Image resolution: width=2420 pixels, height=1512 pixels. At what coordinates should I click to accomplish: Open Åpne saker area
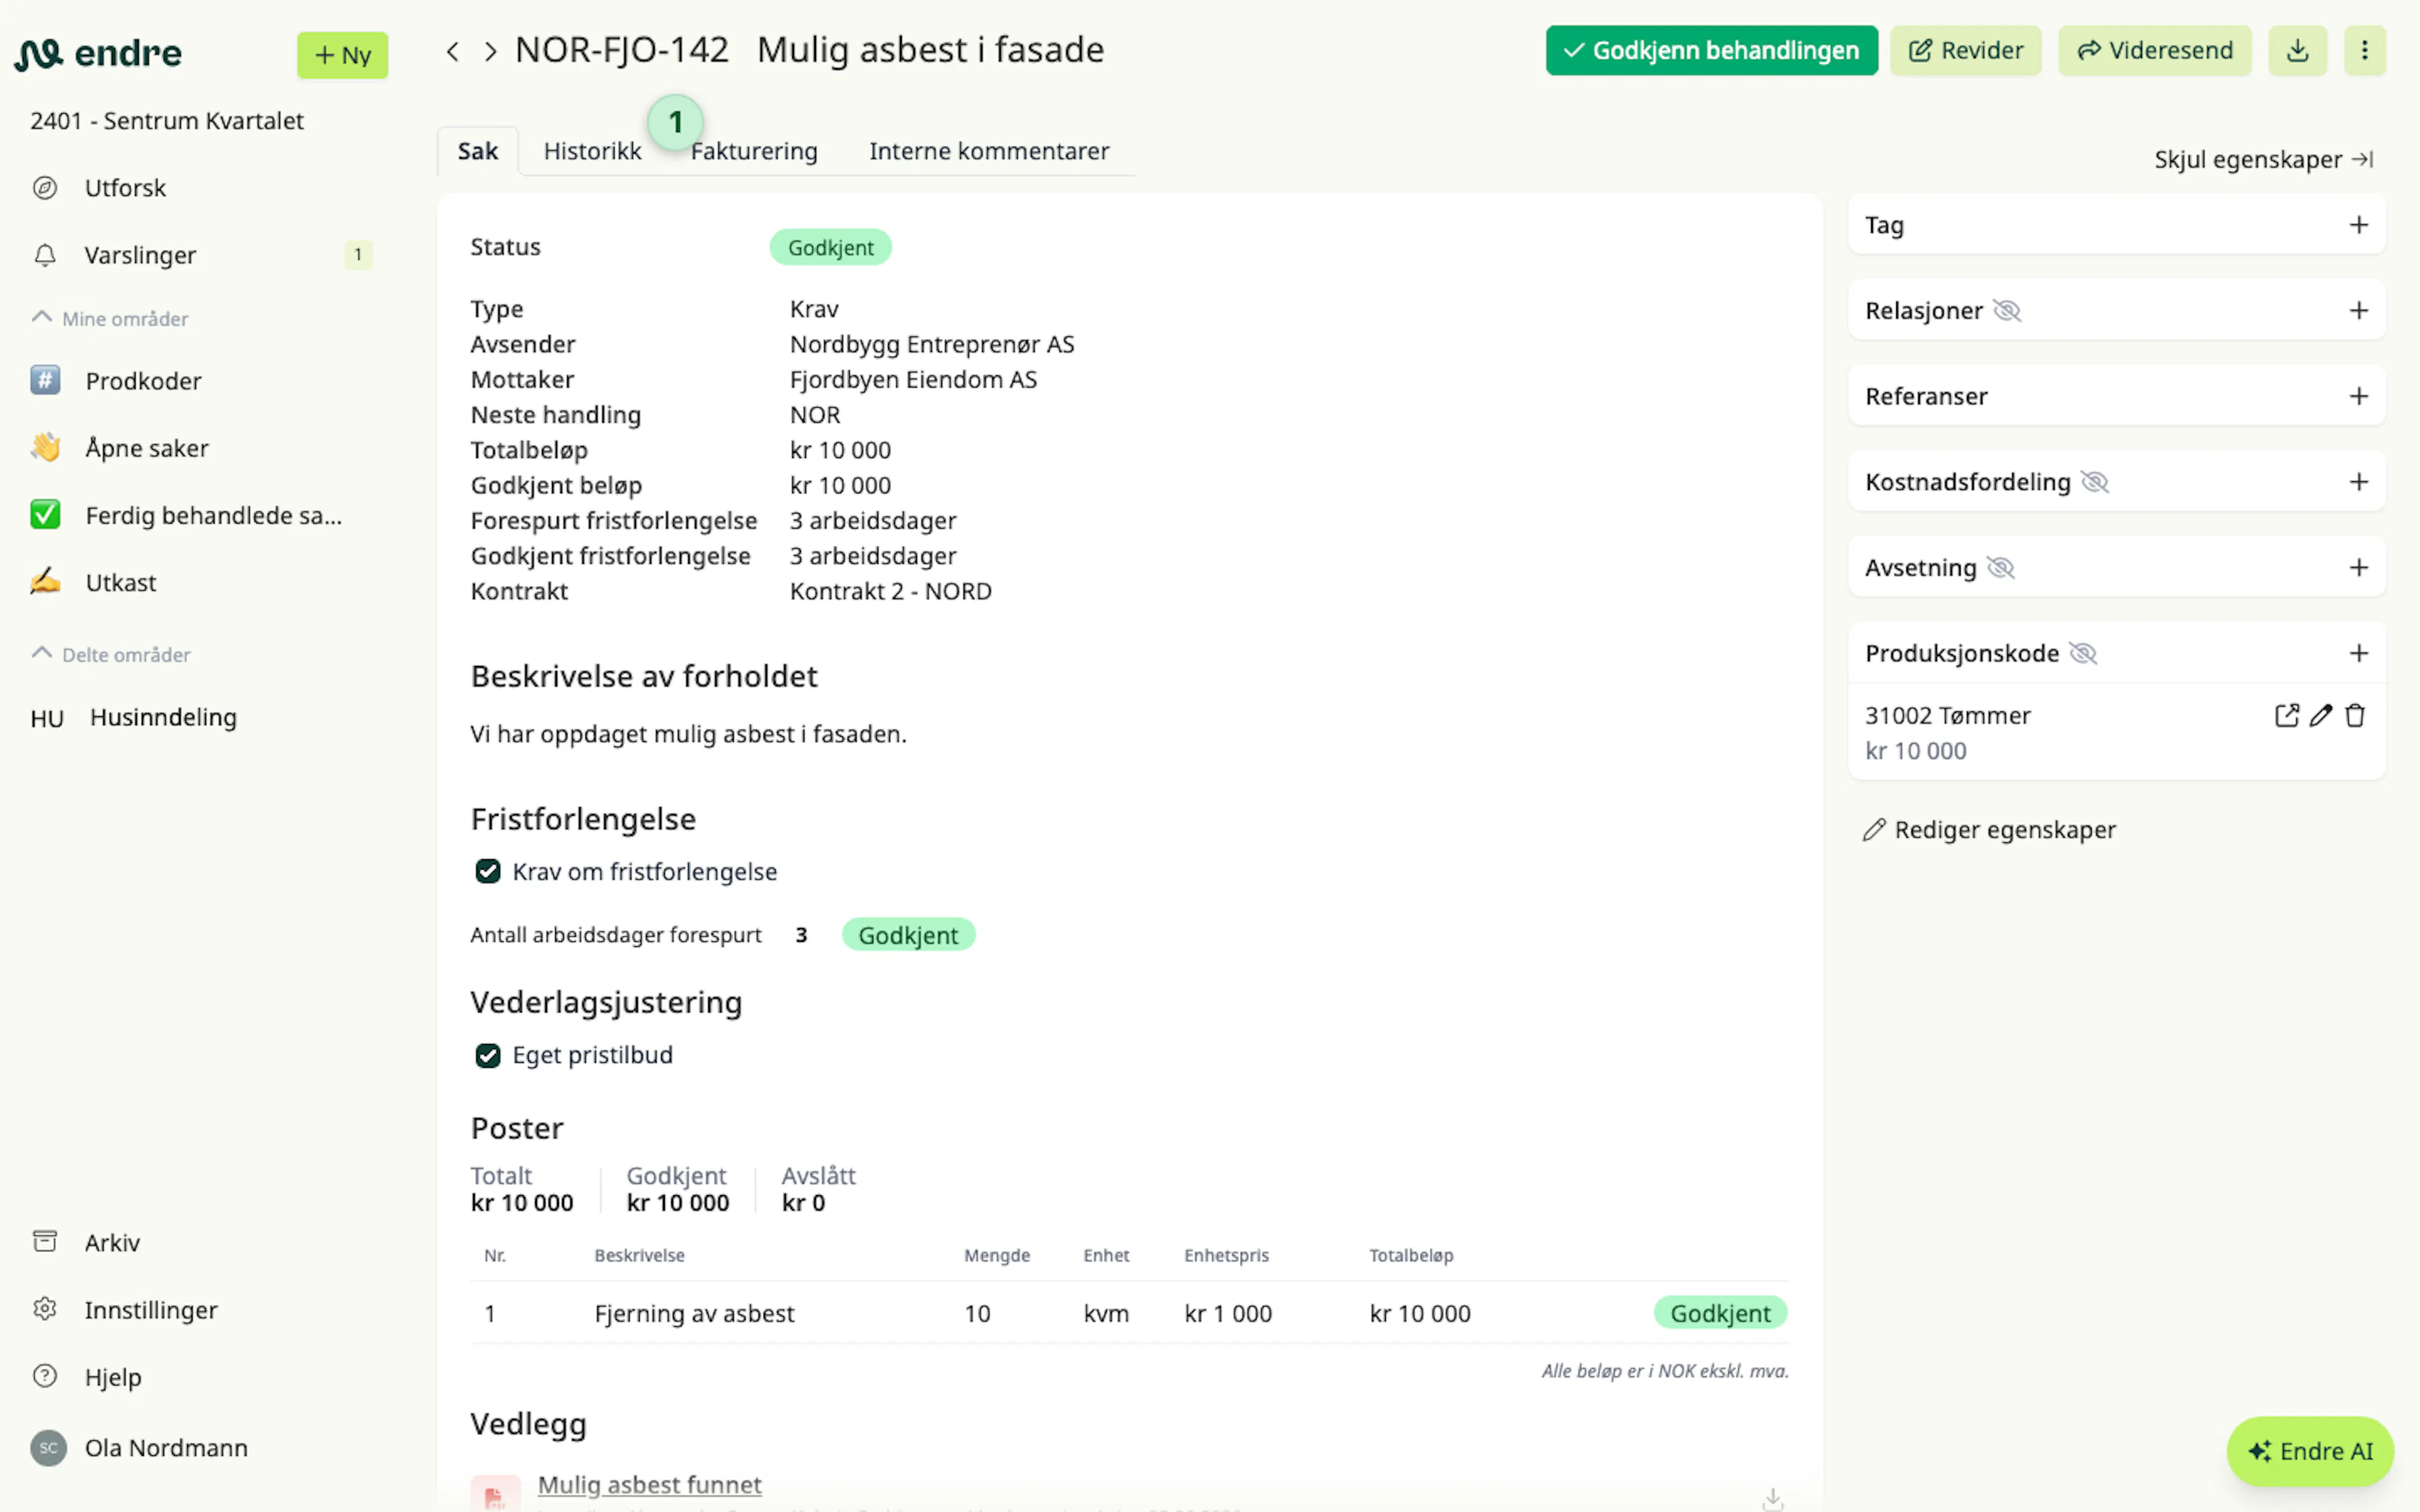click(x=147, y=448)
